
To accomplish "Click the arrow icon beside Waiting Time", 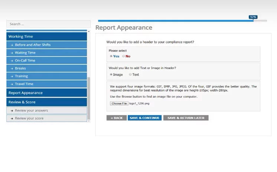I will click(x=12, y=53).
